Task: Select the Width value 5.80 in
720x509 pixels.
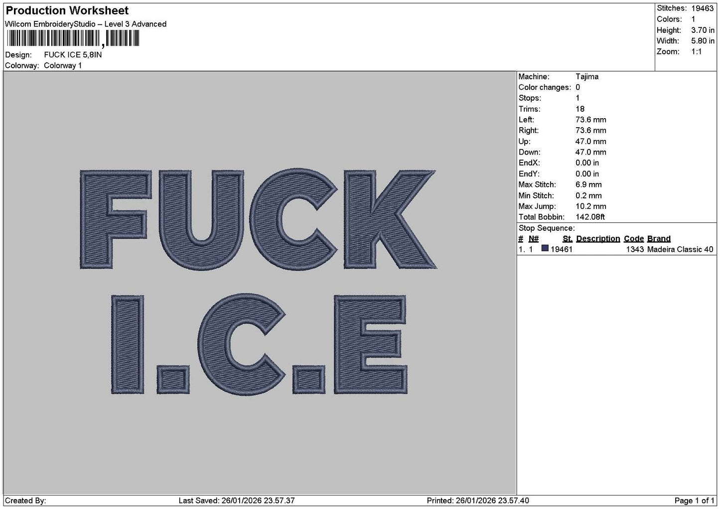Action: click(x=703, y=41)
